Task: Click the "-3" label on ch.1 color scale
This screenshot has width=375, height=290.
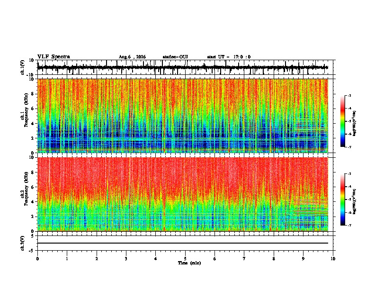Action: point(349,95)
